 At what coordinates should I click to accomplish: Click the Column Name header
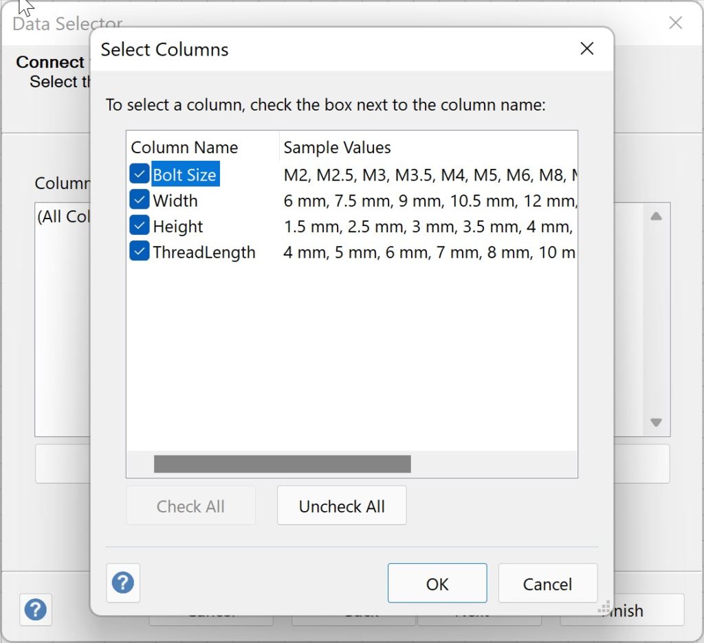coord(184,148)
